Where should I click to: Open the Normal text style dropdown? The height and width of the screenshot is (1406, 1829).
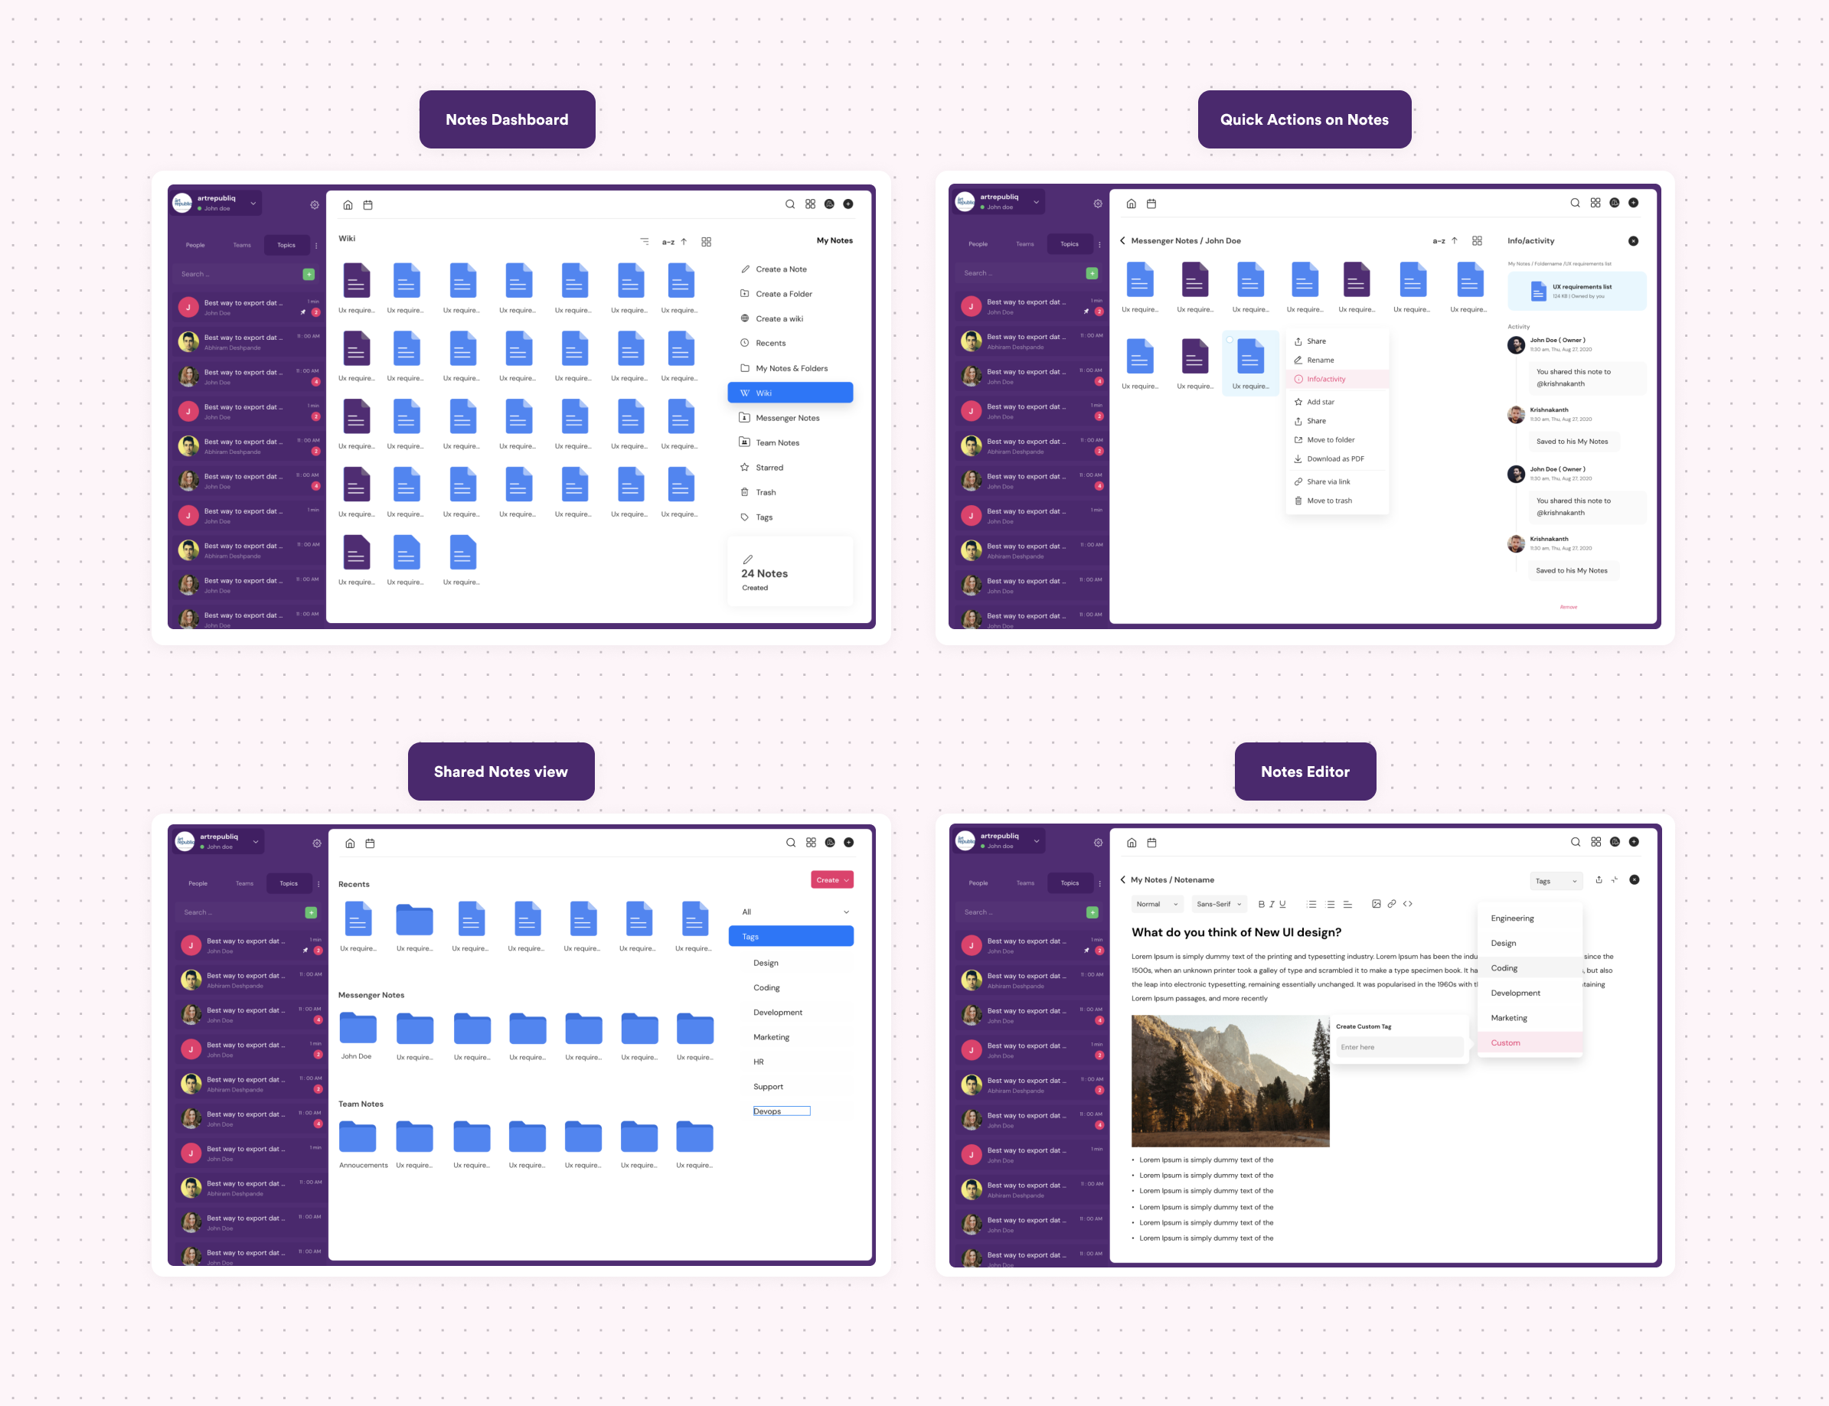click(x=1157, y=905)
